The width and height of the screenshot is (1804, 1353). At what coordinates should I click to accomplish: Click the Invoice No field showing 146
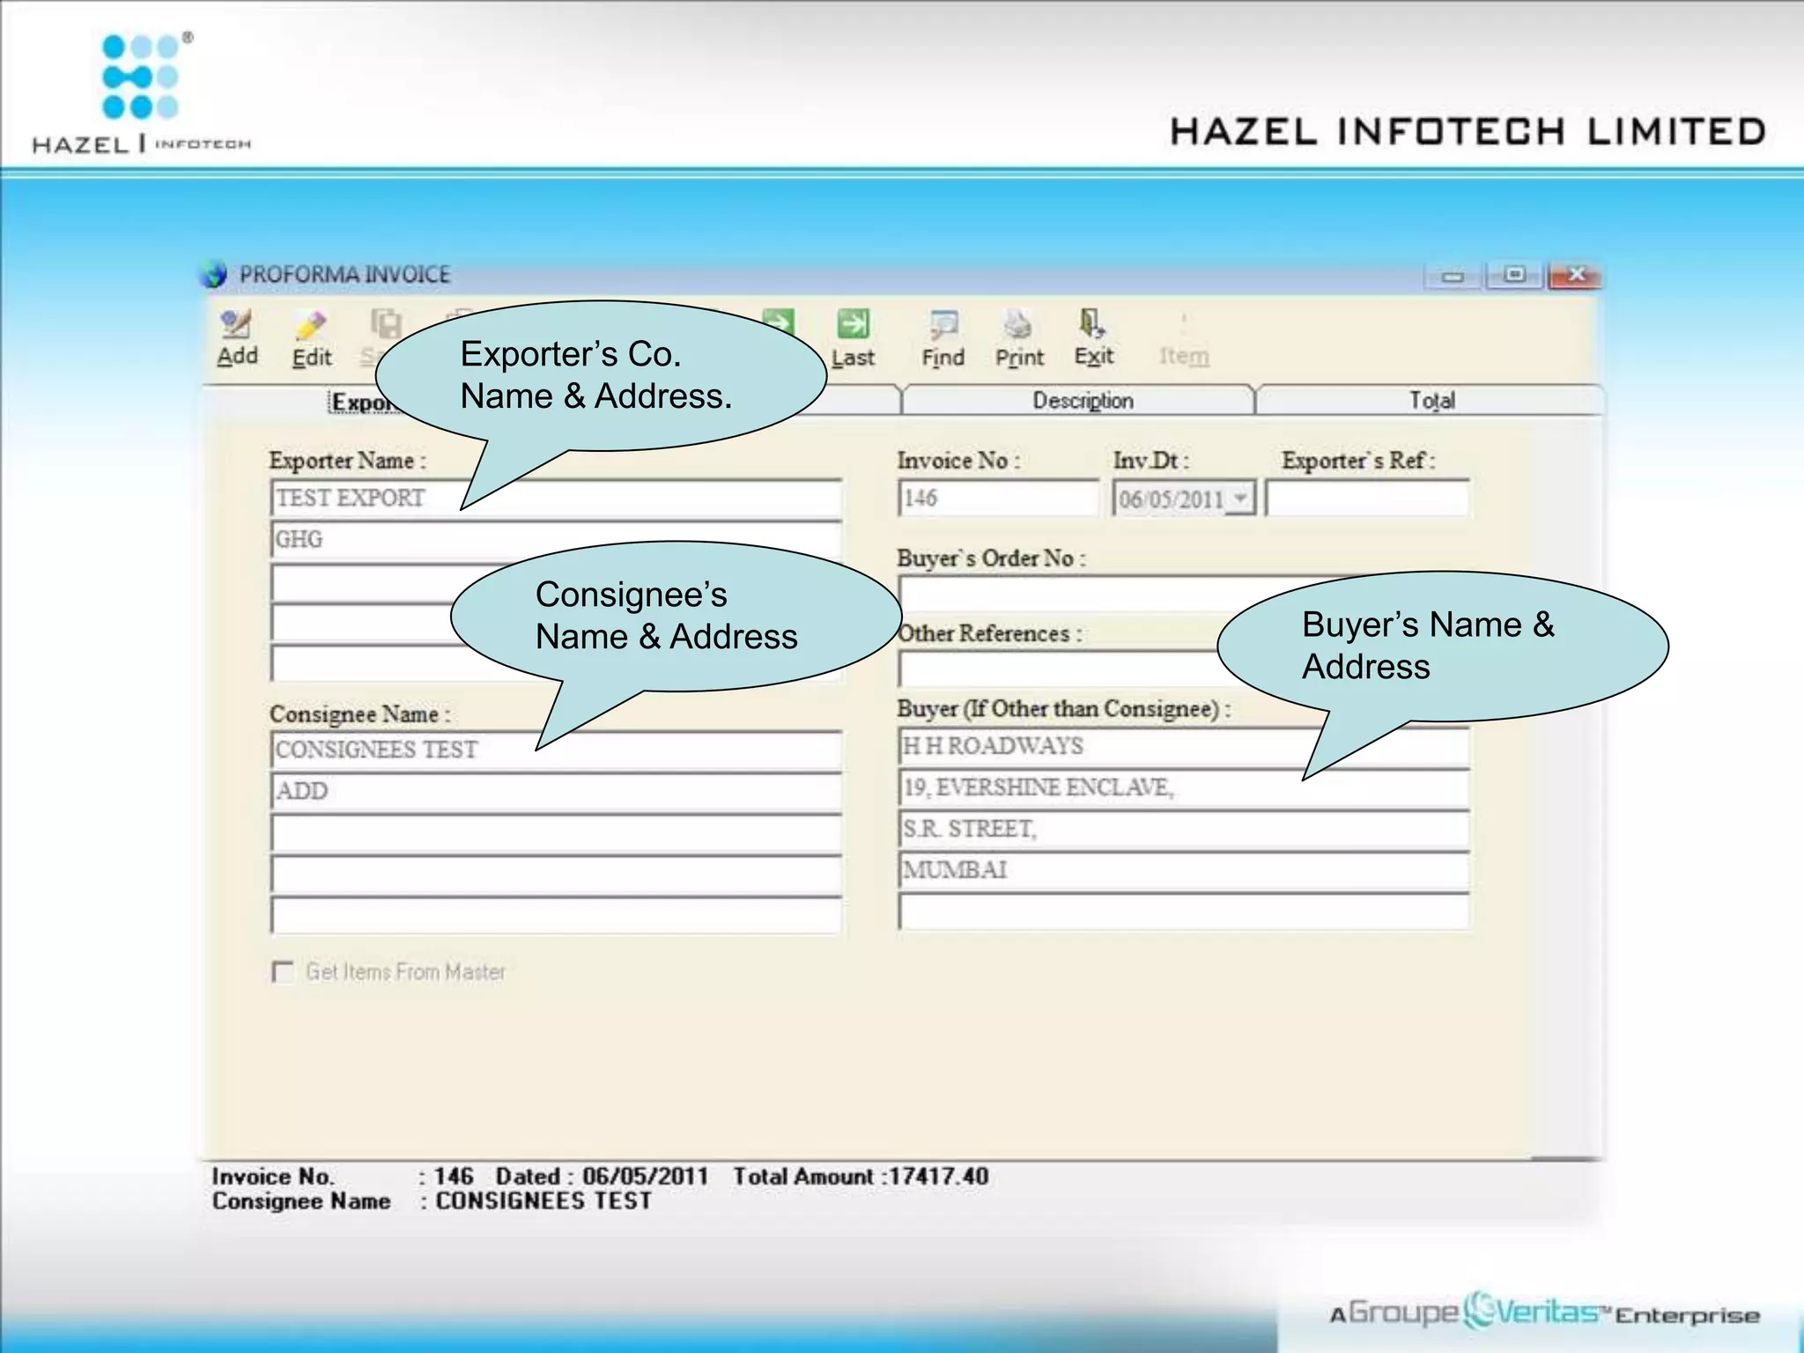click(998, 499)
